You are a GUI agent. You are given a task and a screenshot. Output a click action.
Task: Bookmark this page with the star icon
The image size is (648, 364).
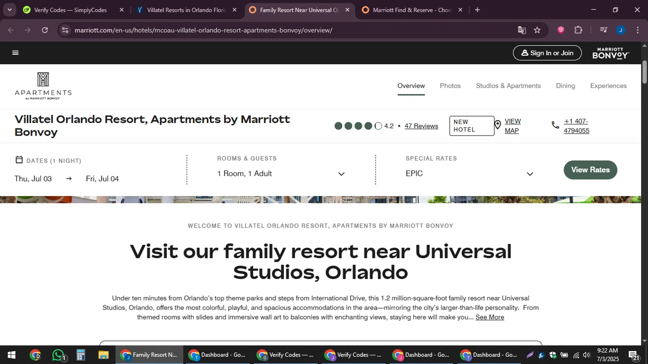pos(537,30)
